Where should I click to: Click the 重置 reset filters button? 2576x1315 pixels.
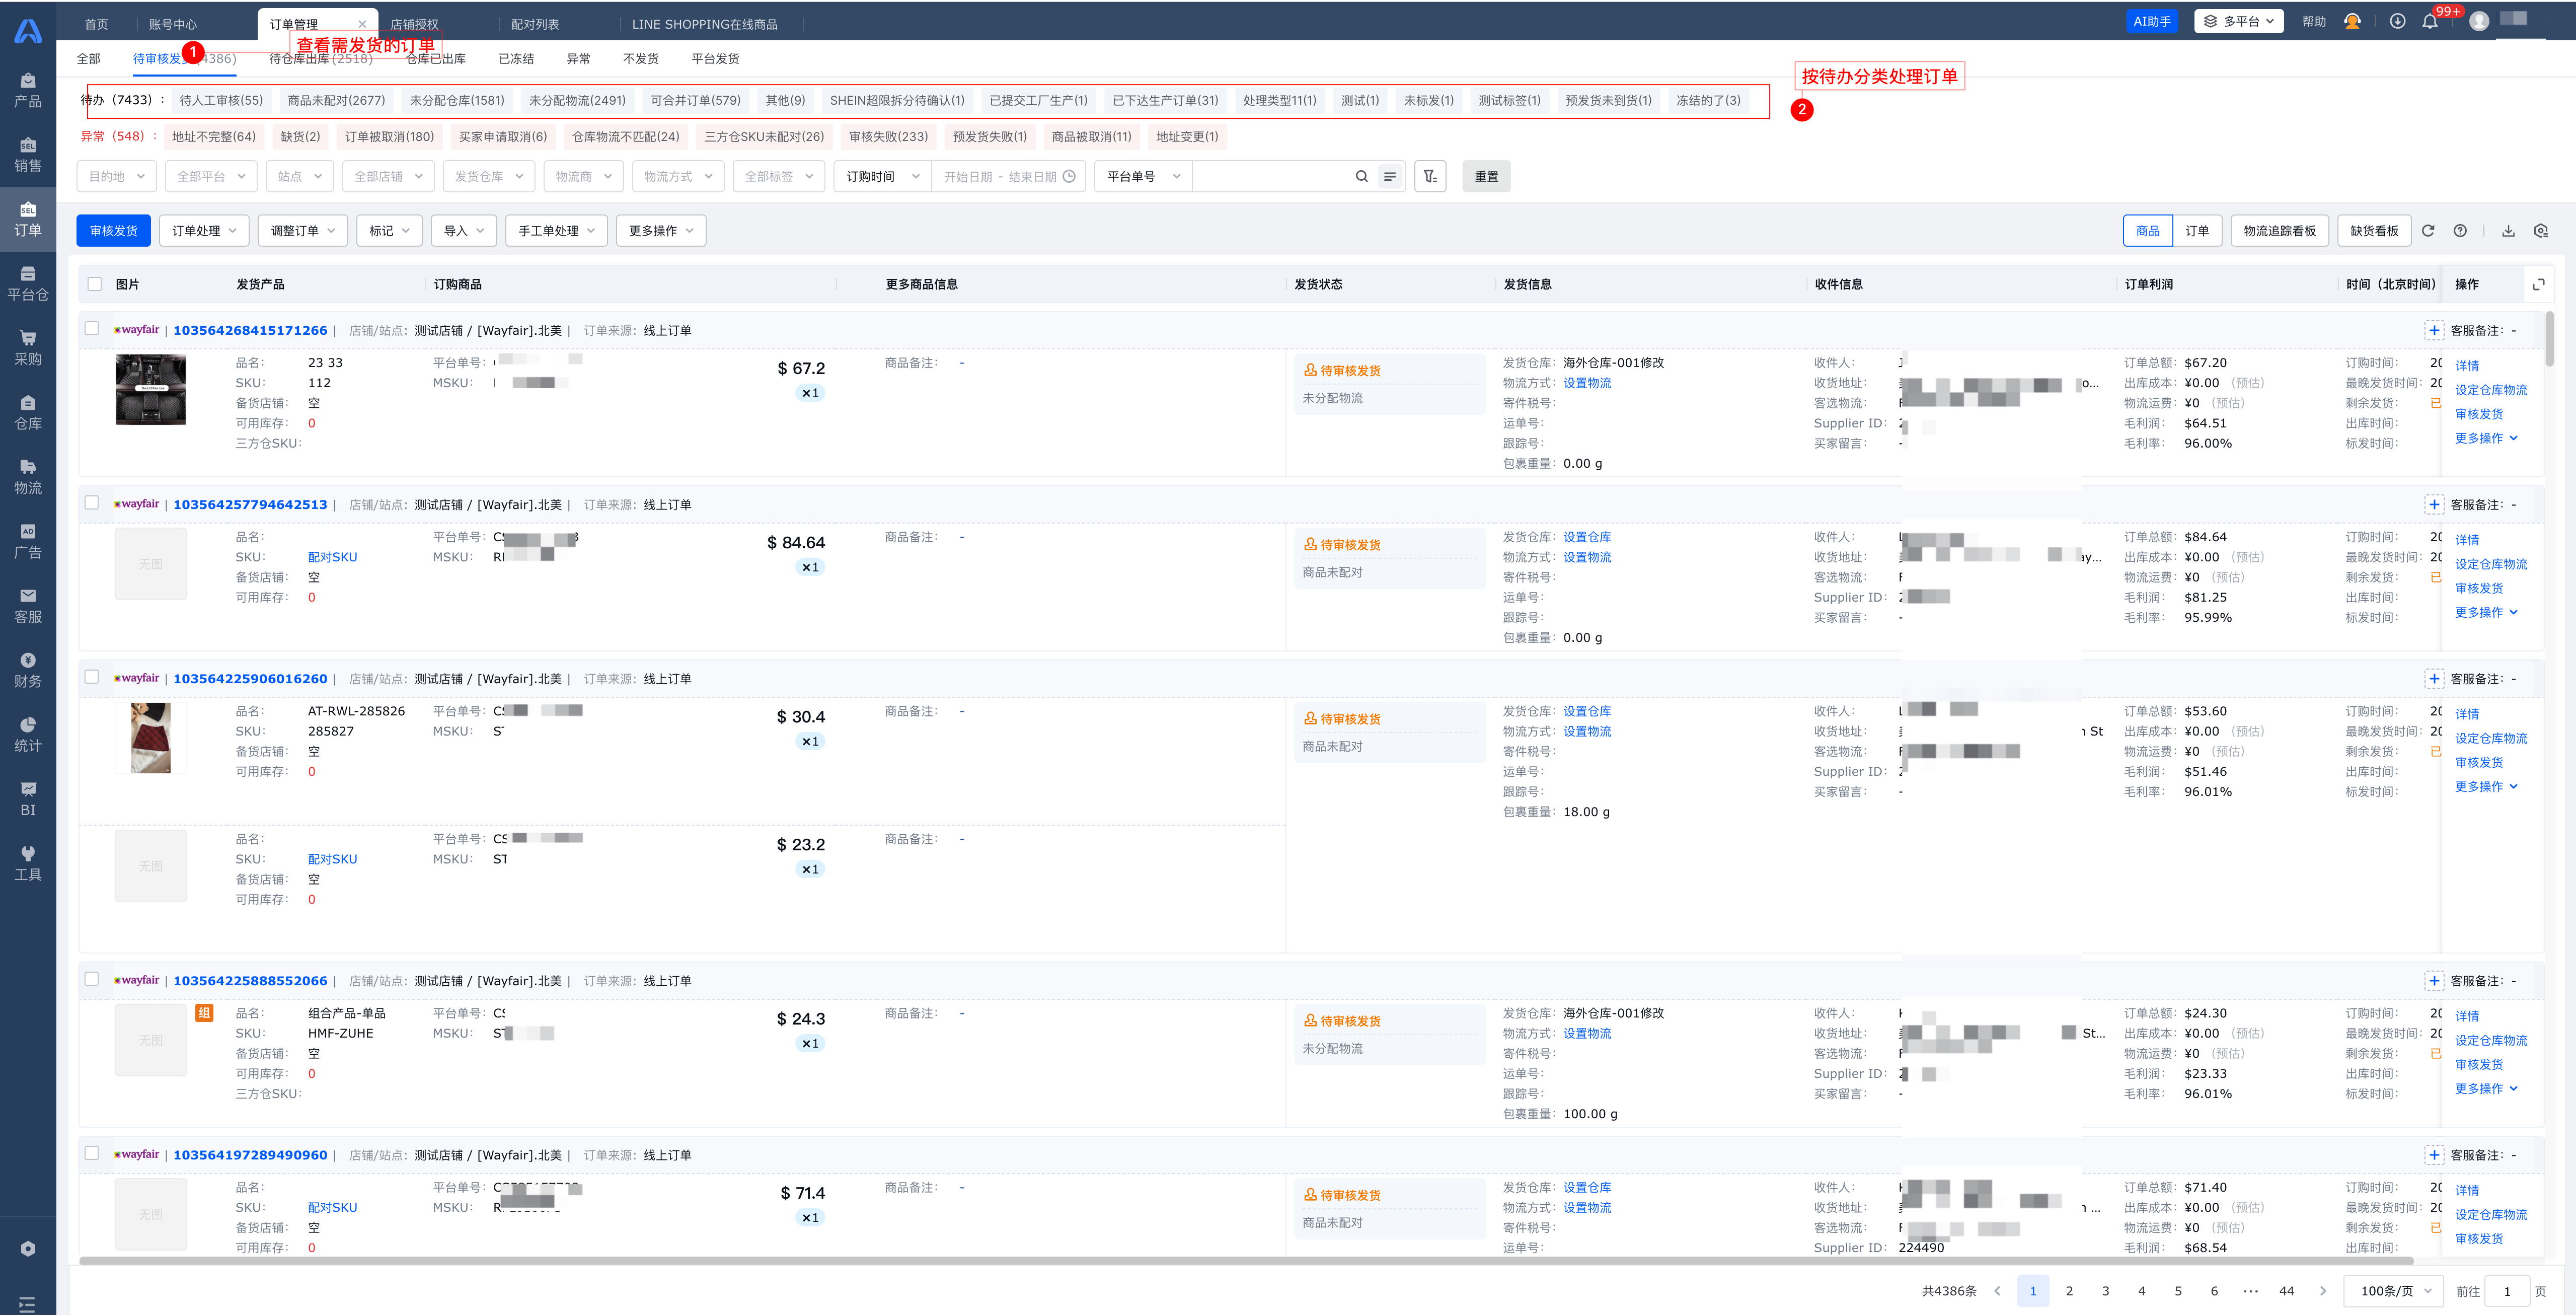[x=1486, y=176]
